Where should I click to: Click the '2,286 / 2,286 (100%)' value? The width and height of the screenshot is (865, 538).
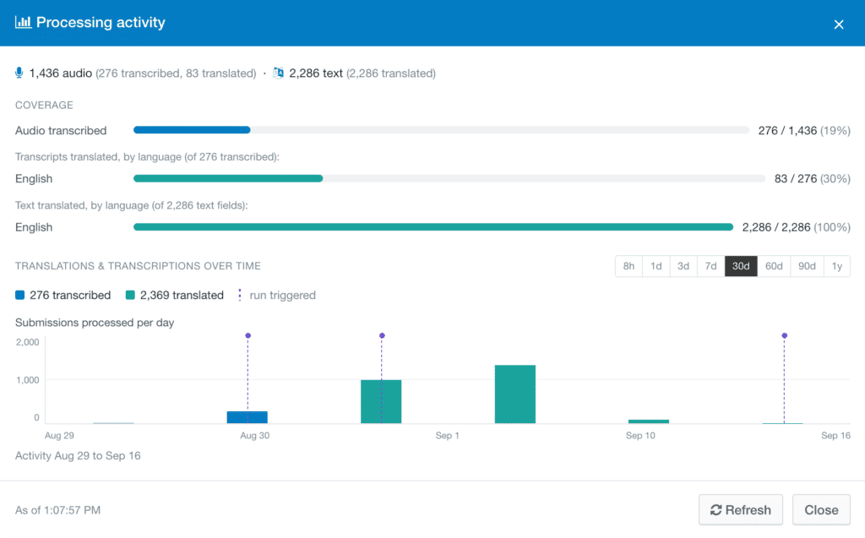[796, 227]
